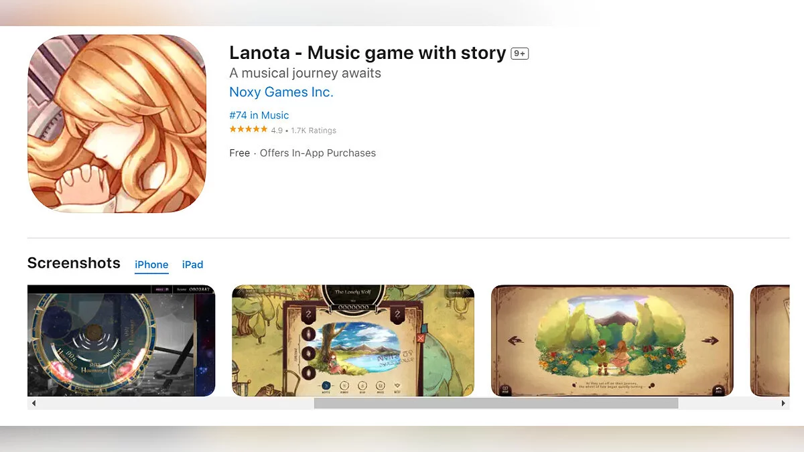Click the right arrow on the scrollbar
This screenshot has width=804, height=452.
tap(783, 403)
